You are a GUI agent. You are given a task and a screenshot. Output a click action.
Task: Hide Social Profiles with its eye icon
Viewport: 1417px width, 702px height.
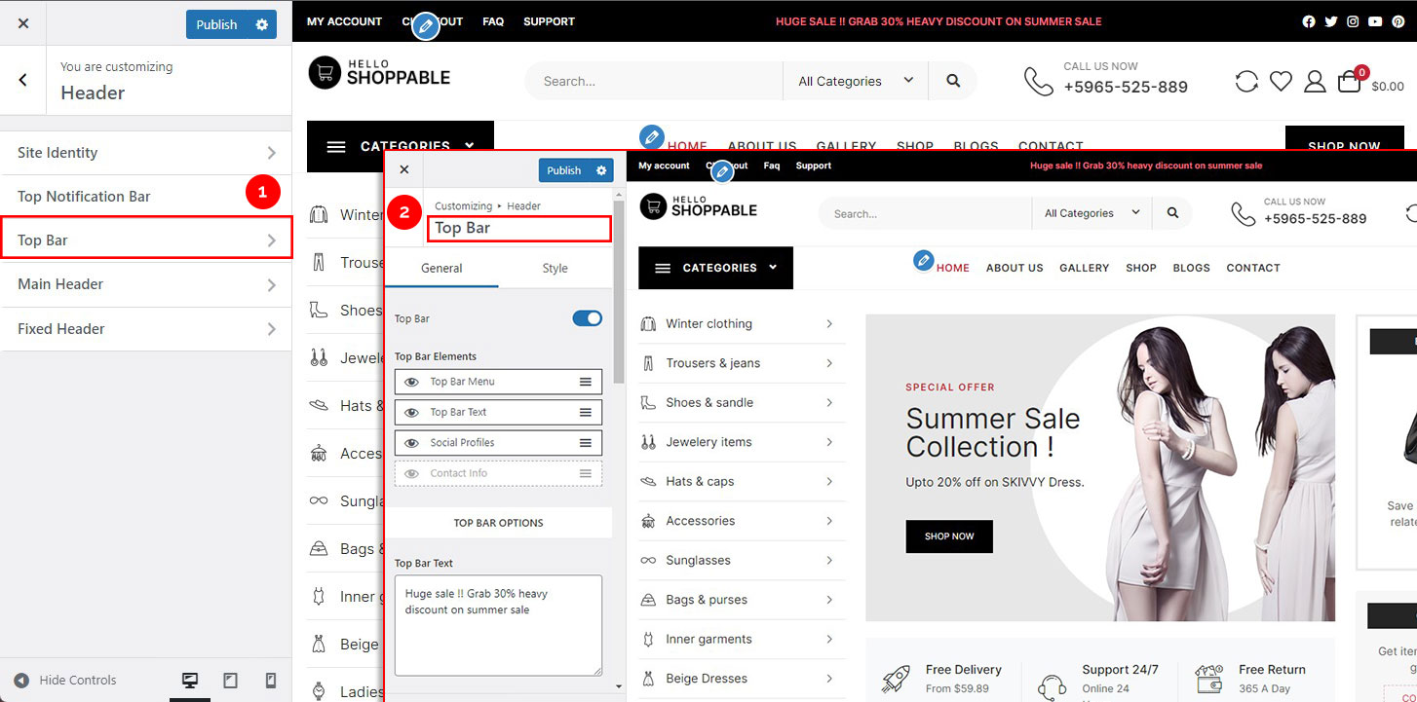(x=412, y=442)
